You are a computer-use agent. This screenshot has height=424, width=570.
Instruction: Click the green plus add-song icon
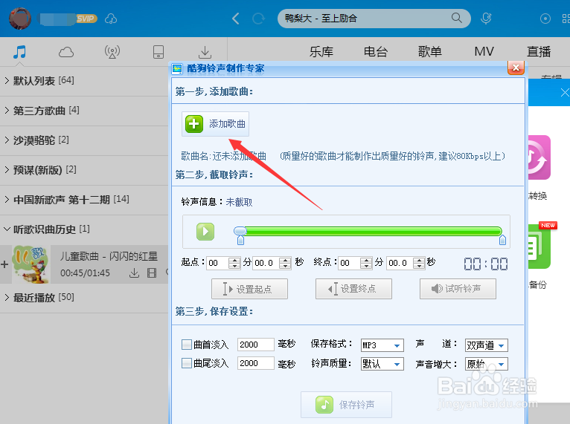tap(194, 124)
